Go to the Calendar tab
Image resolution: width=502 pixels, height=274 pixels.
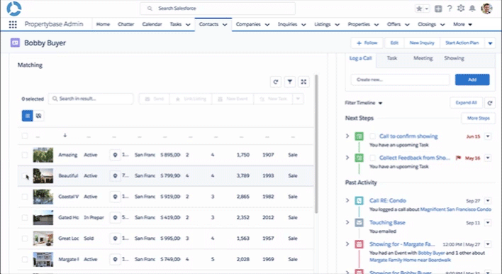[152, 24]
